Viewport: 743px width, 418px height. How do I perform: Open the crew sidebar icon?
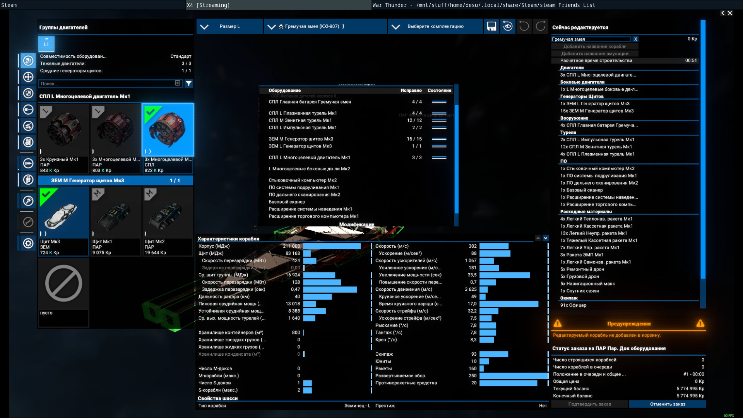coord(28,180)
